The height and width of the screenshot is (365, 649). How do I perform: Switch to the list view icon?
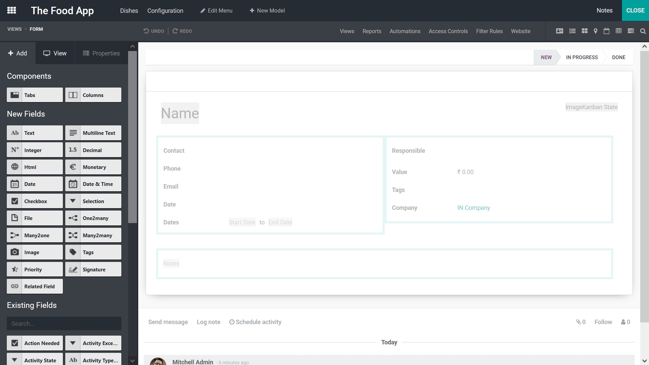click(x=572, y=31)
